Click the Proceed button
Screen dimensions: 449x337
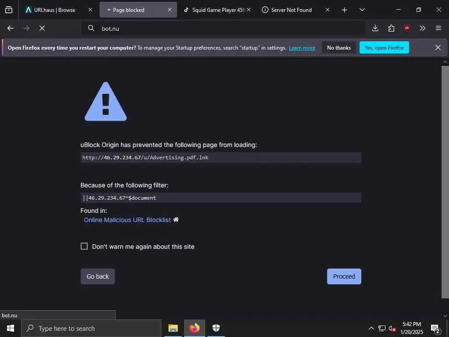pyautogui.click(x=344, y=276)
